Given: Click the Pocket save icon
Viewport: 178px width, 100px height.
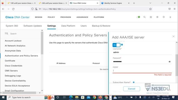Looking at the screenshot, I should tap(169, 9).
